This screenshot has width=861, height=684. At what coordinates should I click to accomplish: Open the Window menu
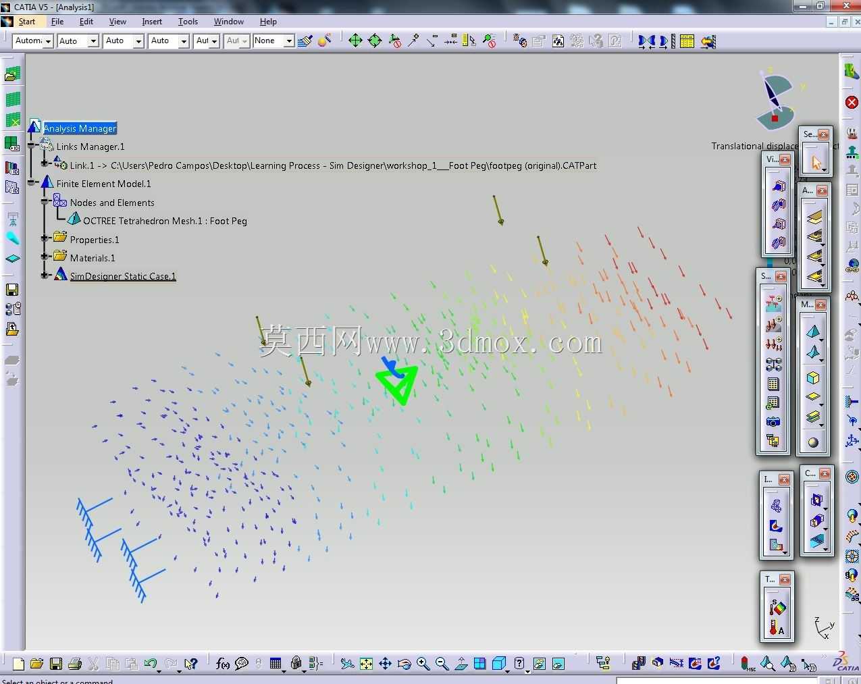(229, 22)
